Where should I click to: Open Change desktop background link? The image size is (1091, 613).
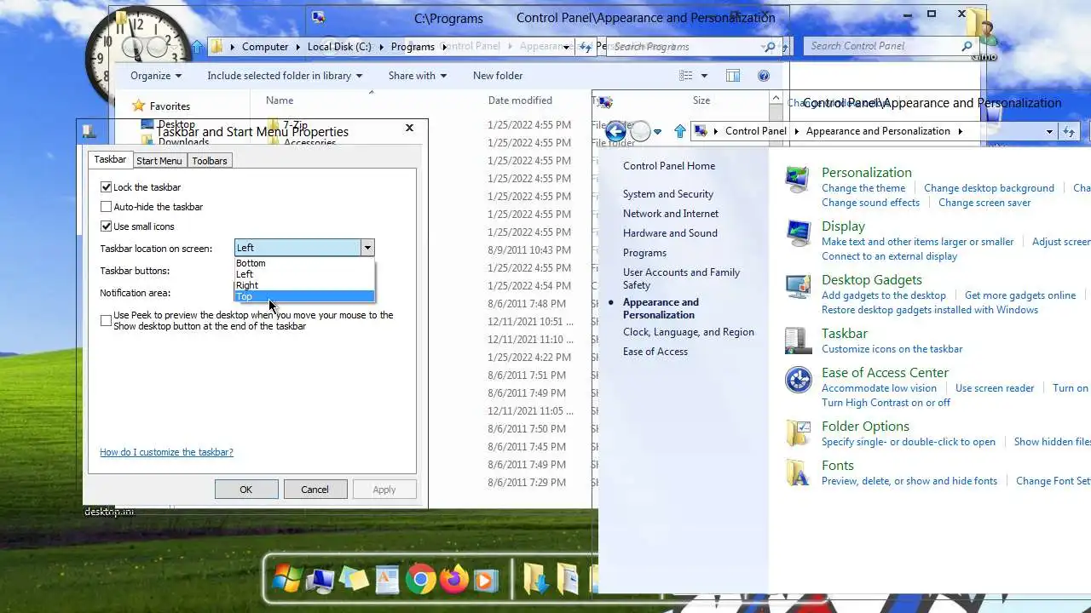pos(989,188)
